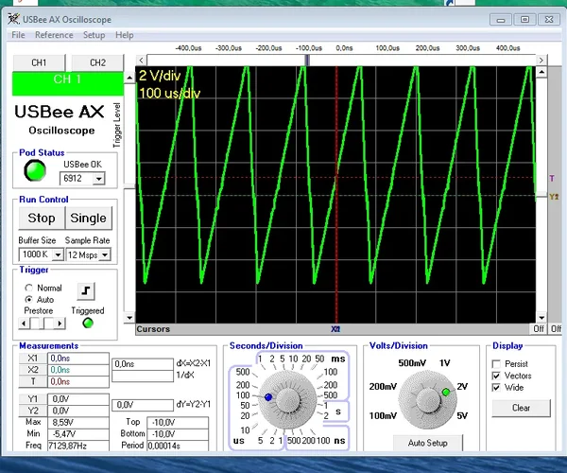Switch to the CH1 tab
The height and width of the screenshot is (473, 567).
[39, 62]
